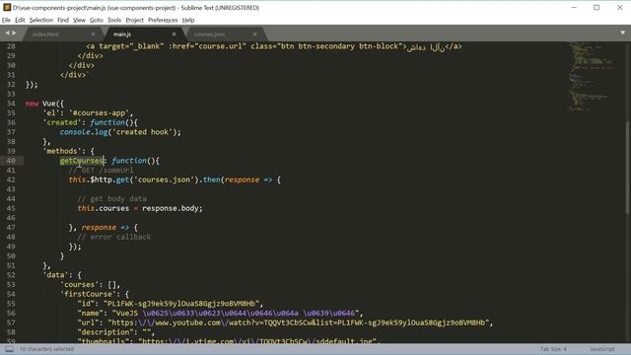Open the Edit menu
This screenshot has height=355, width=631.
(x=20, y=20)
